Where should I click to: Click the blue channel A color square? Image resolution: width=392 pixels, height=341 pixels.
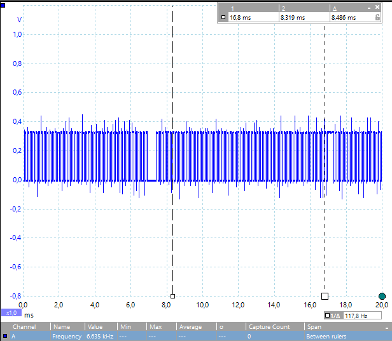[x=5, y=337]
